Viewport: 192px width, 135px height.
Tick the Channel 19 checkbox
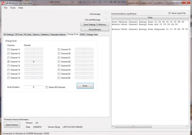(59, 50)
